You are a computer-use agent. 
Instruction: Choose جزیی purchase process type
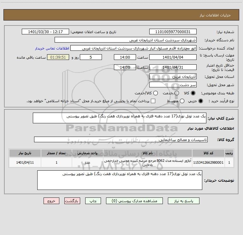click(x=200, y=101)
